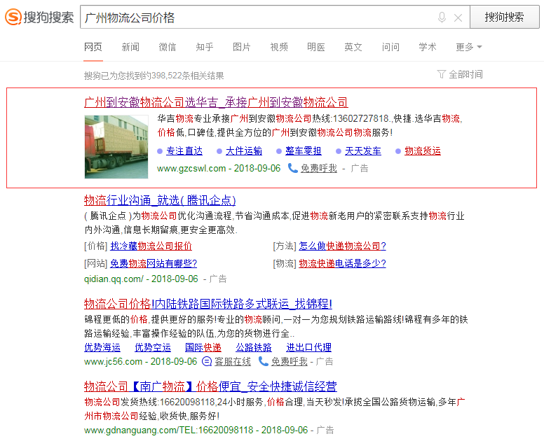Open the 天天发车 sublink

click(x=363, y=151)
